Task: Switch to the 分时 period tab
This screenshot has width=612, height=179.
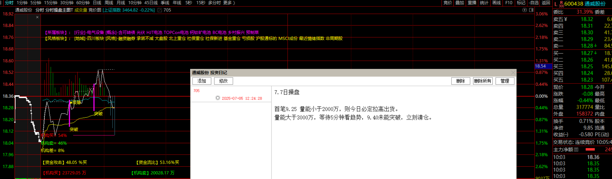Action: 9,3
